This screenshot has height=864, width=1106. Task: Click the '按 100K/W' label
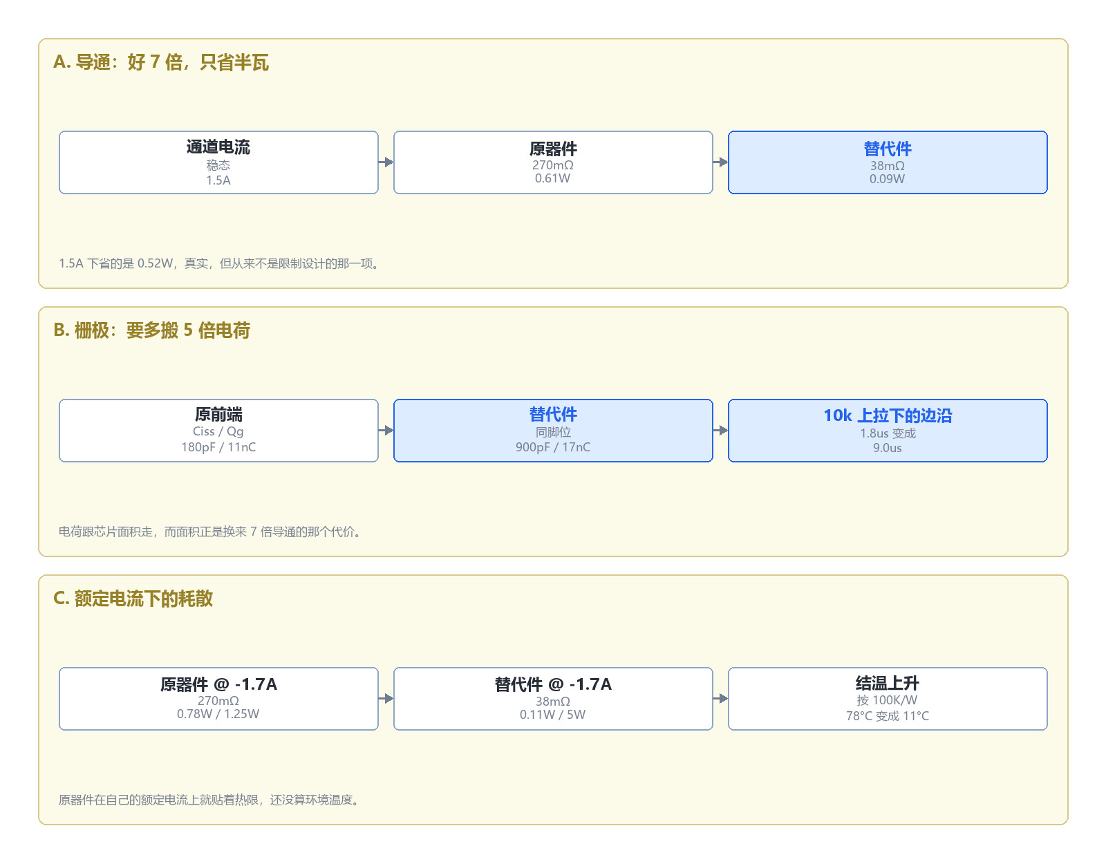pyautogui.click(x=888, y=700)
